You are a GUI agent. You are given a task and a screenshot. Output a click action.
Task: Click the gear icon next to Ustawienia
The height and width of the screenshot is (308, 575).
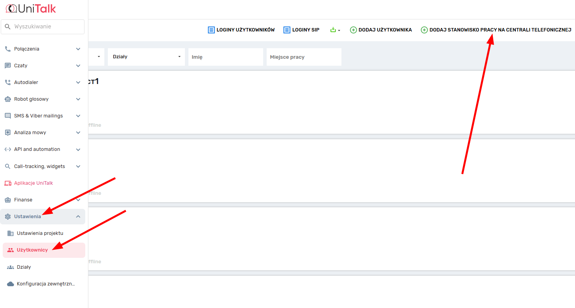coord(8,217)
